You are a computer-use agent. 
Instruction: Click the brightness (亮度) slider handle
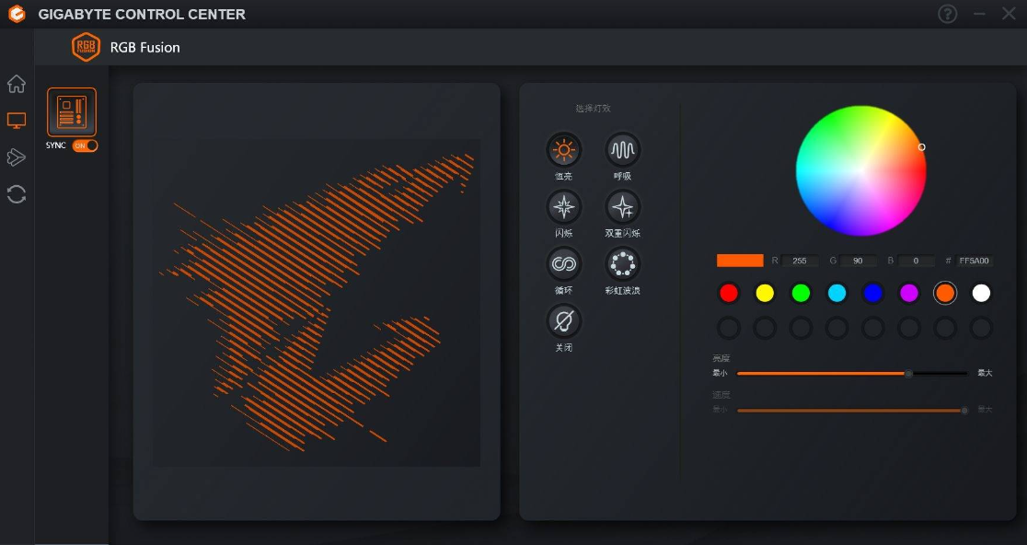tap(908, 374)
